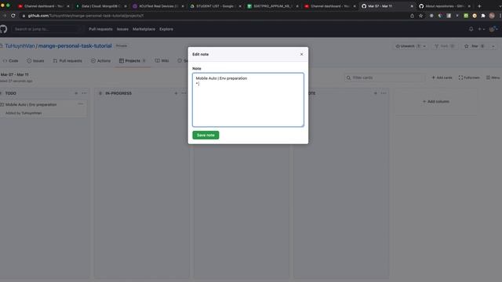This screenshot has width=502, height=282.
Task: Open the browser profile avatar
Action: point(492,16)
